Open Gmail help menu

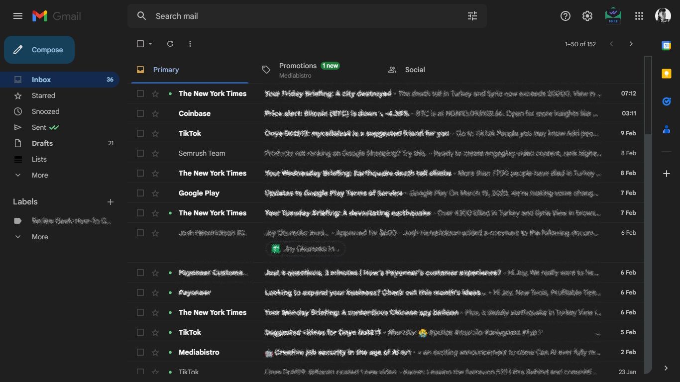point(565,15)
